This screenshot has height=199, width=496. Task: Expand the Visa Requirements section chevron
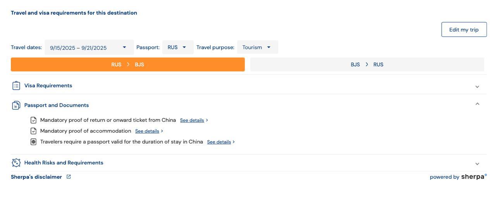pos(477,87)
